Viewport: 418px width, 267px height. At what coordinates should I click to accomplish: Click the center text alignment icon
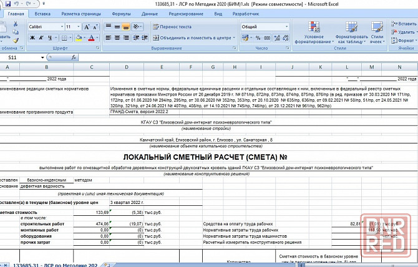click(x=117, y=37)
